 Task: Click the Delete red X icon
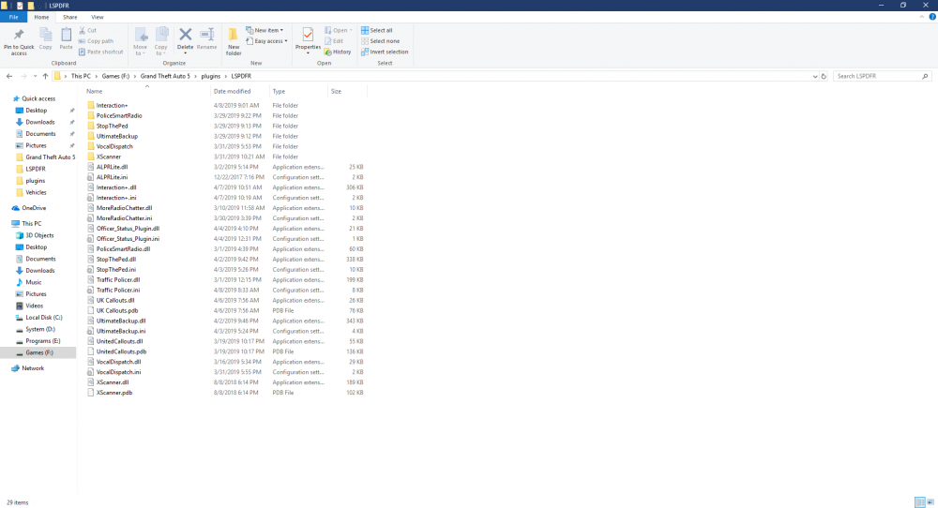(186, 35)
